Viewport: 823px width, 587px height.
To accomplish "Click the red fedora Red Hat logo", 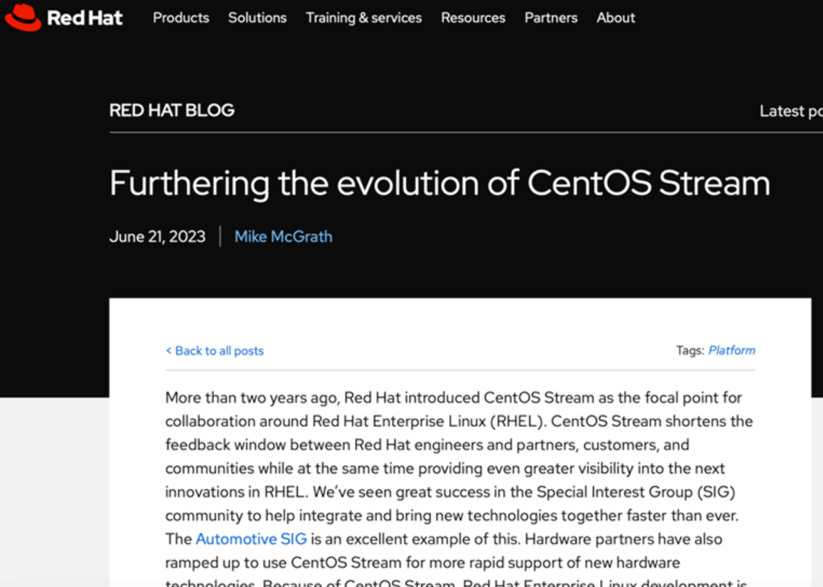I will 23,18.
